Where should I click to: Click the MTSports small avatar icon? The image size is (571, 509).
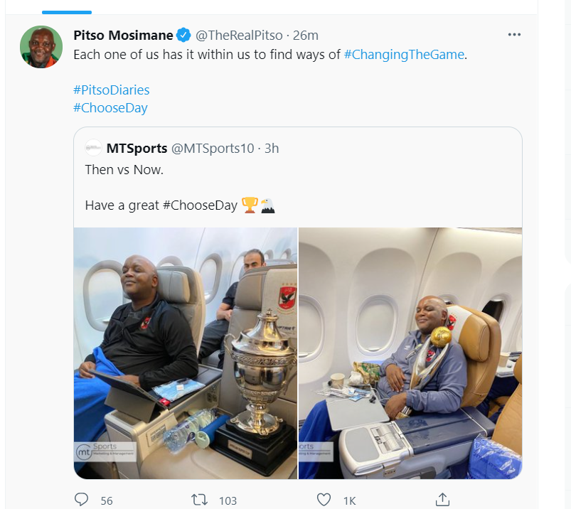click(x=93, y=149)
